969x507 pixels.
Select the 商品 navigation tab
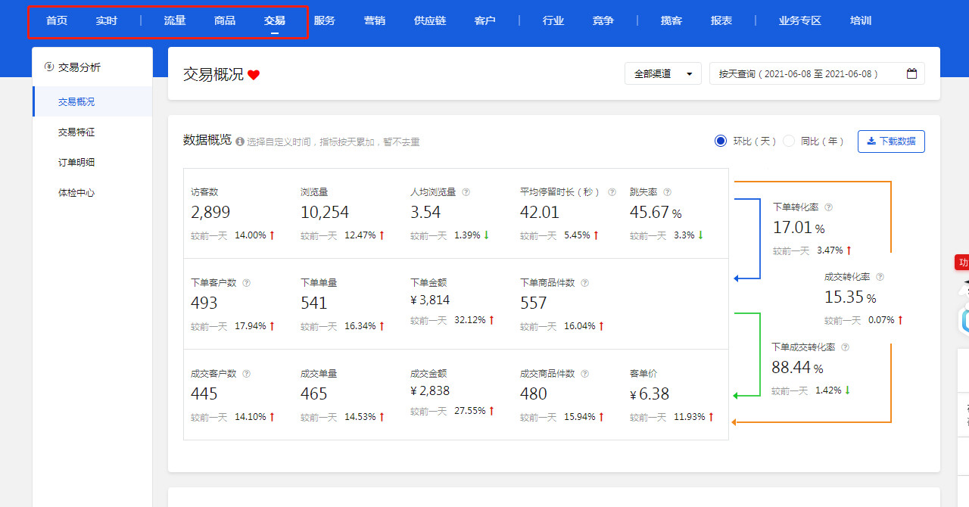[225, 20]
